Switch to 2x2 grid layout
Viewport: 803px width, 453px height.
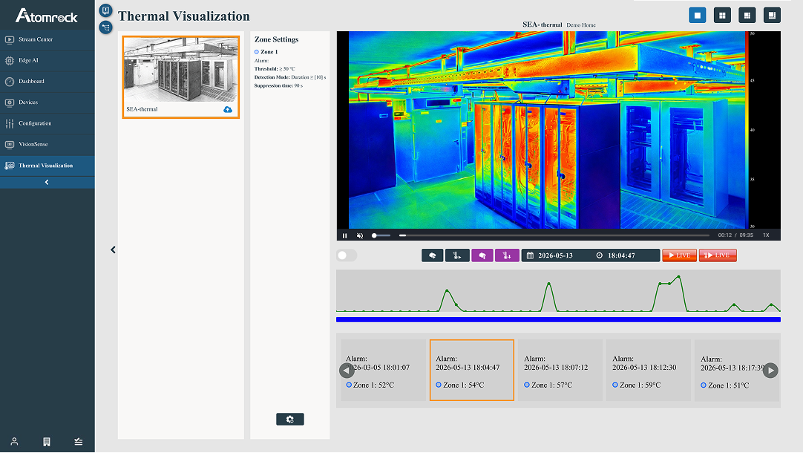point(722,16)
